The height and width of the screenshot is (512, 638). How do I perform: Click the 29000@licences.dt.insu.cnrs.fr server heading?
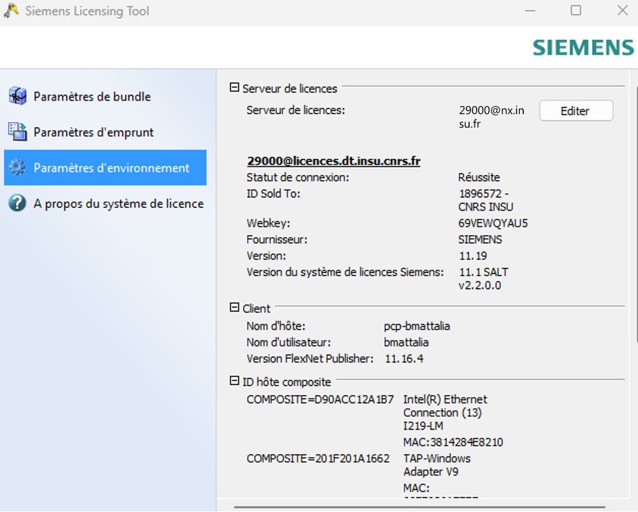(334, 161)
